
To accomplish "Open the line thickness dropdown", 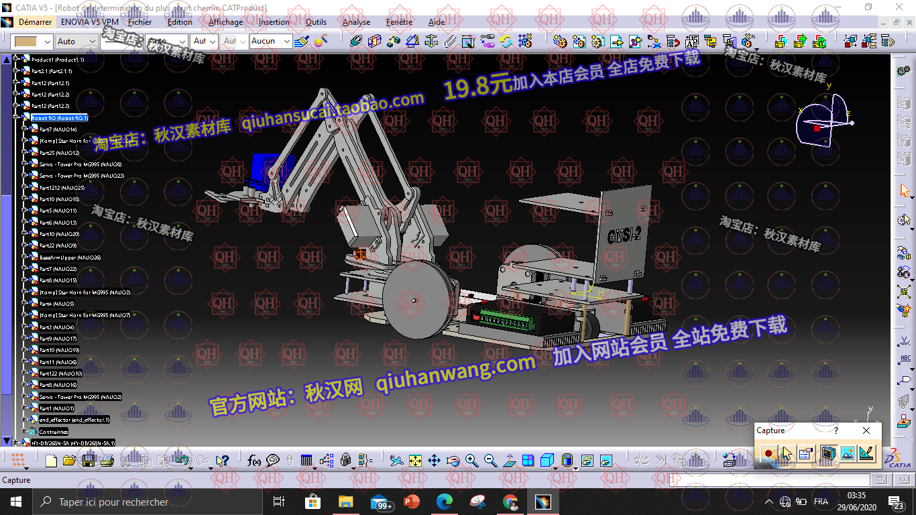I will point(122,41).
